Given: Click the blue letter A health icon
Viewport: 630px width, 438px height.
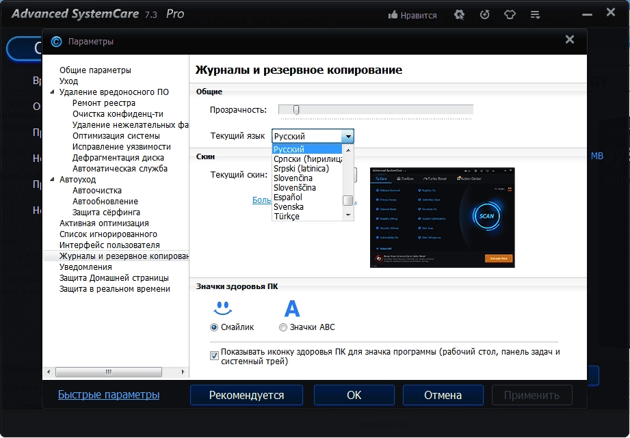Looking at the screenshot, I should tap(292, 308).
